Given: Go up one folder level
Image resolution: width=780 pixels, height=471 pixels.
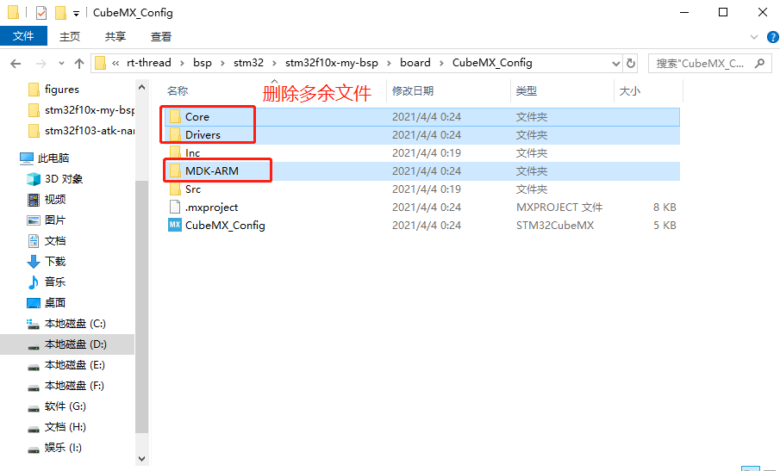Looking at the screenshot, I should (79, 64).
